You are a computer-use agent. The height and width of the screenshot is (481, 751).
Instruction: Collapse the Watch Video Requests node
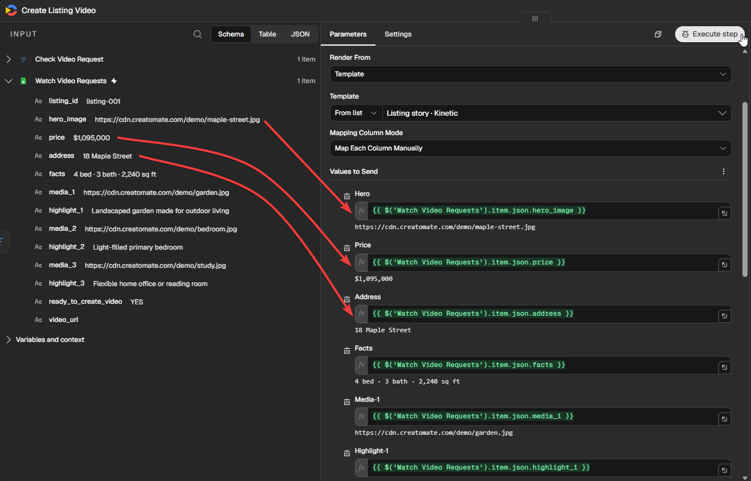pyautogui.click(x=9, y=81)
